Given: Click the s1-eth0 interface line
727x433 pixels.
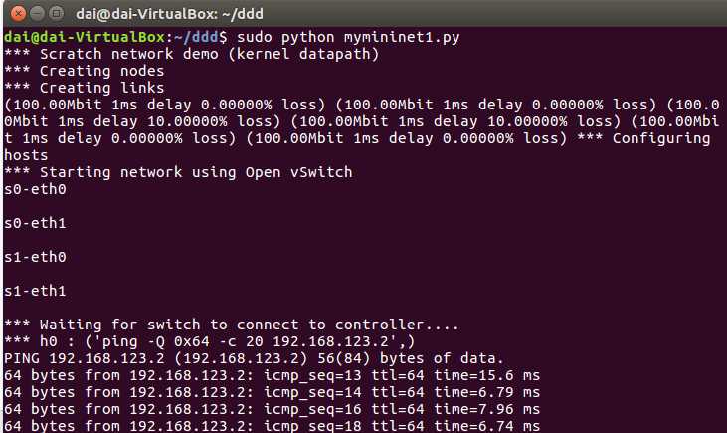Looking at the screenshot, I should click(35, 257).
